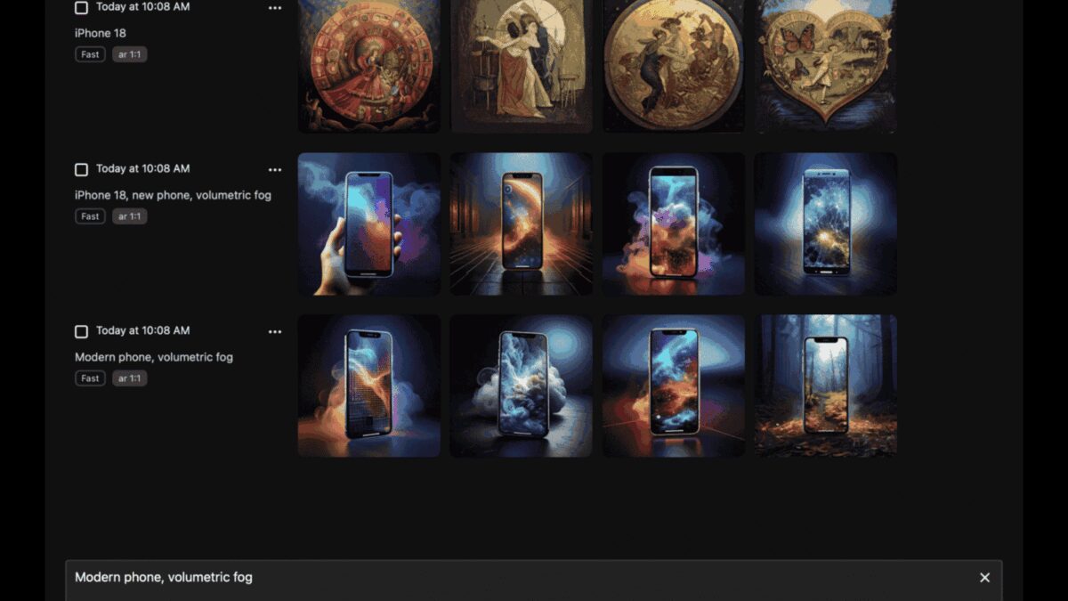Select the round red mandala painting thumbnail
The image size is (1068, 601).
coord(368,64)
